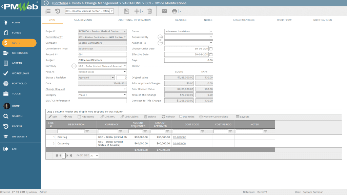
Task: Click the Subject input field
Action: point(102,60)
